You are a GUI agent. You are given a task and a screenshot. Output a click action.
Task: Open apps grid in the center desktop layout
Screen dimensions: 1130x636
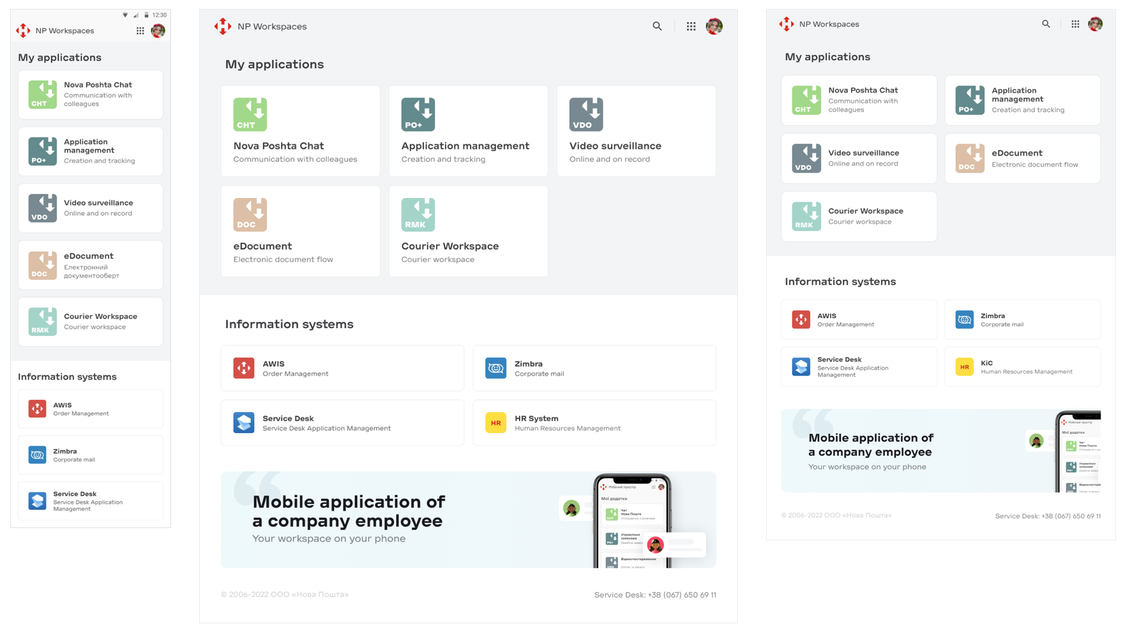(691, 26)
